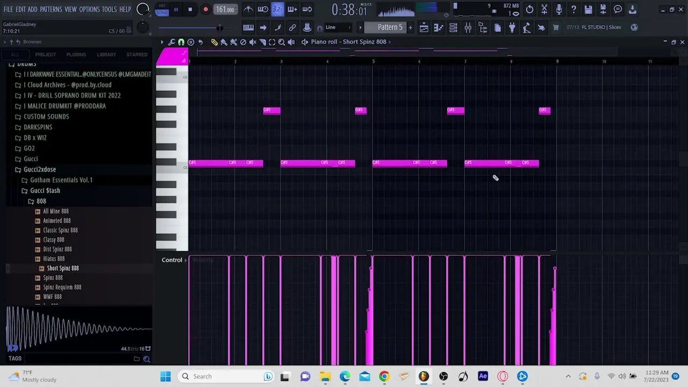This screenshot has width=688, height=387.
Task: Open the undo history icon
Action: pyautogui.click(x=529, y=10)
